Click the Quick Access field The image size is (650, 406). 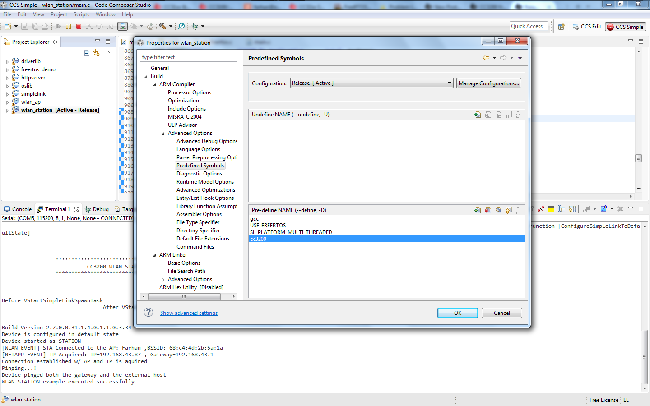click(x=529, y=26)
